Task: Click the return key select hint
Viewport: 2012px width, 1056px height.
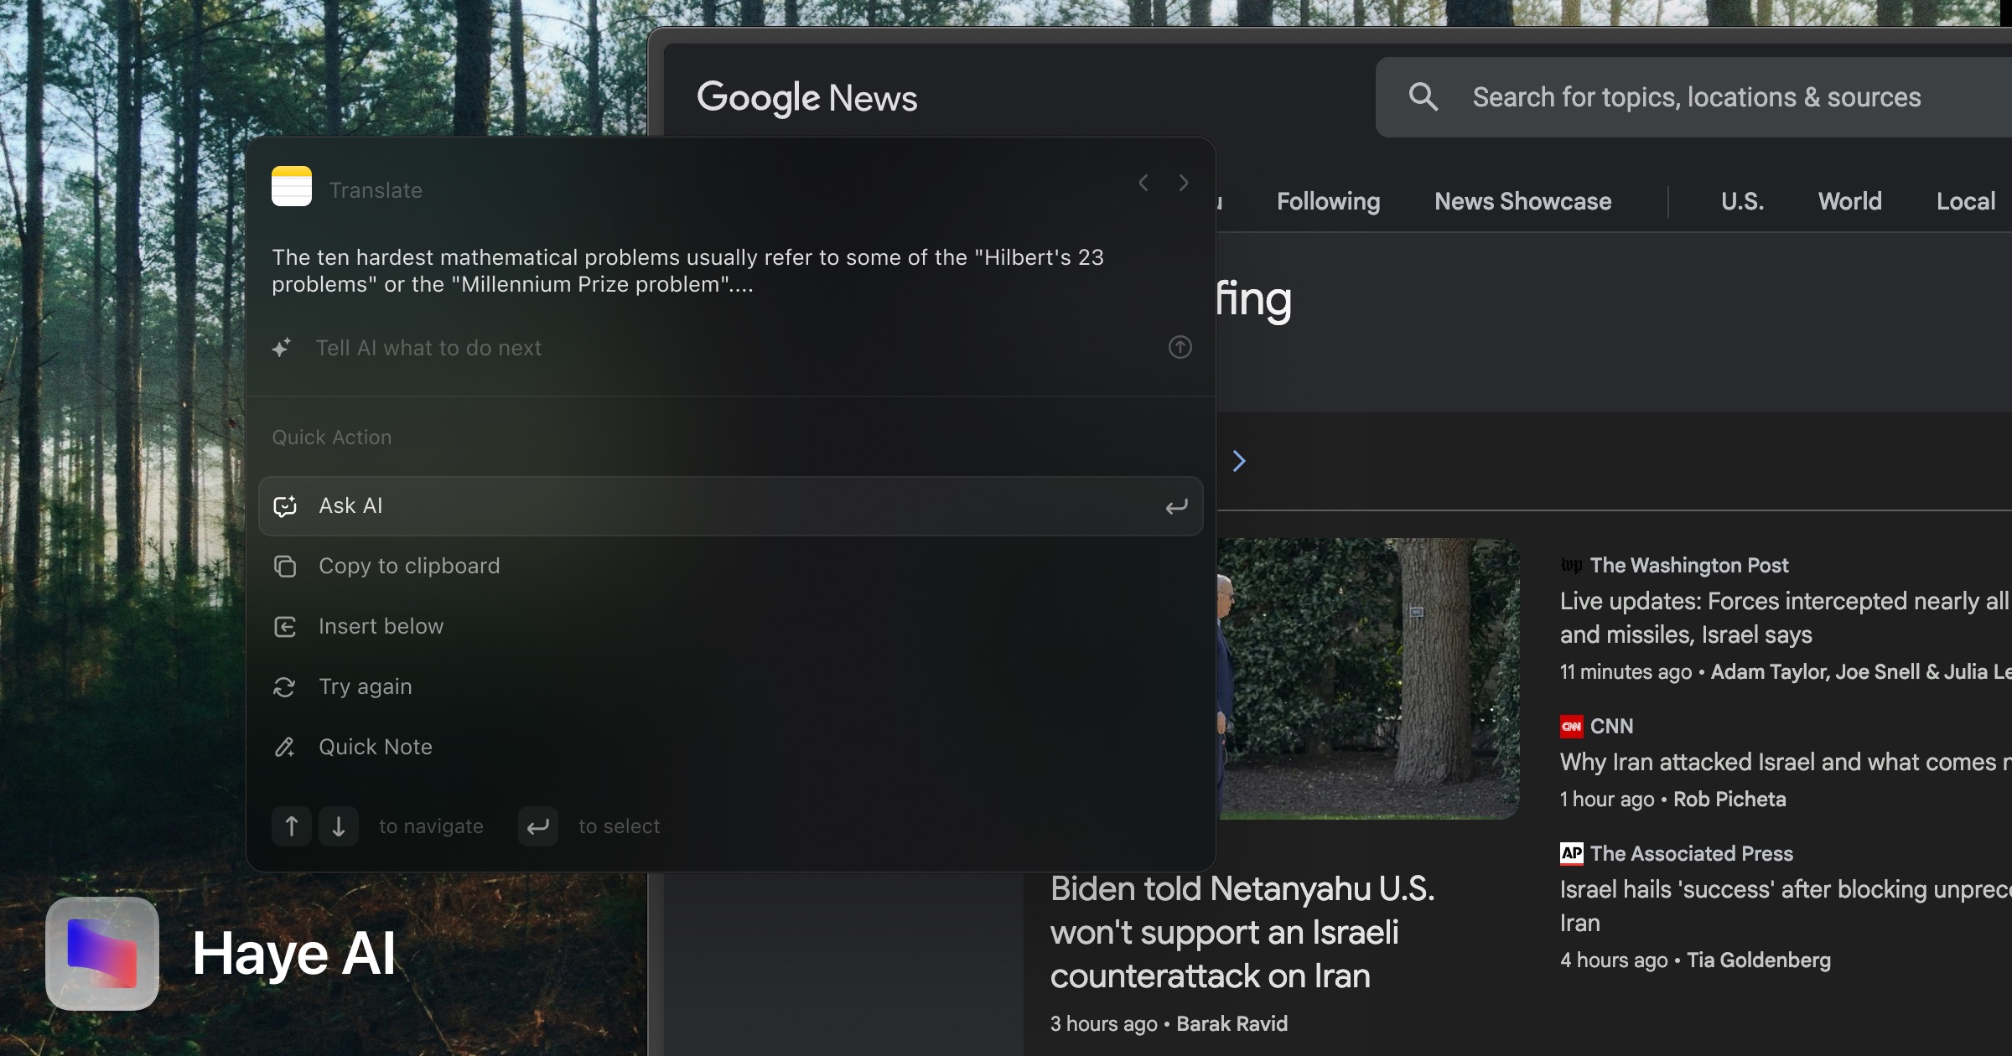Action: click(x=538, y=826)
